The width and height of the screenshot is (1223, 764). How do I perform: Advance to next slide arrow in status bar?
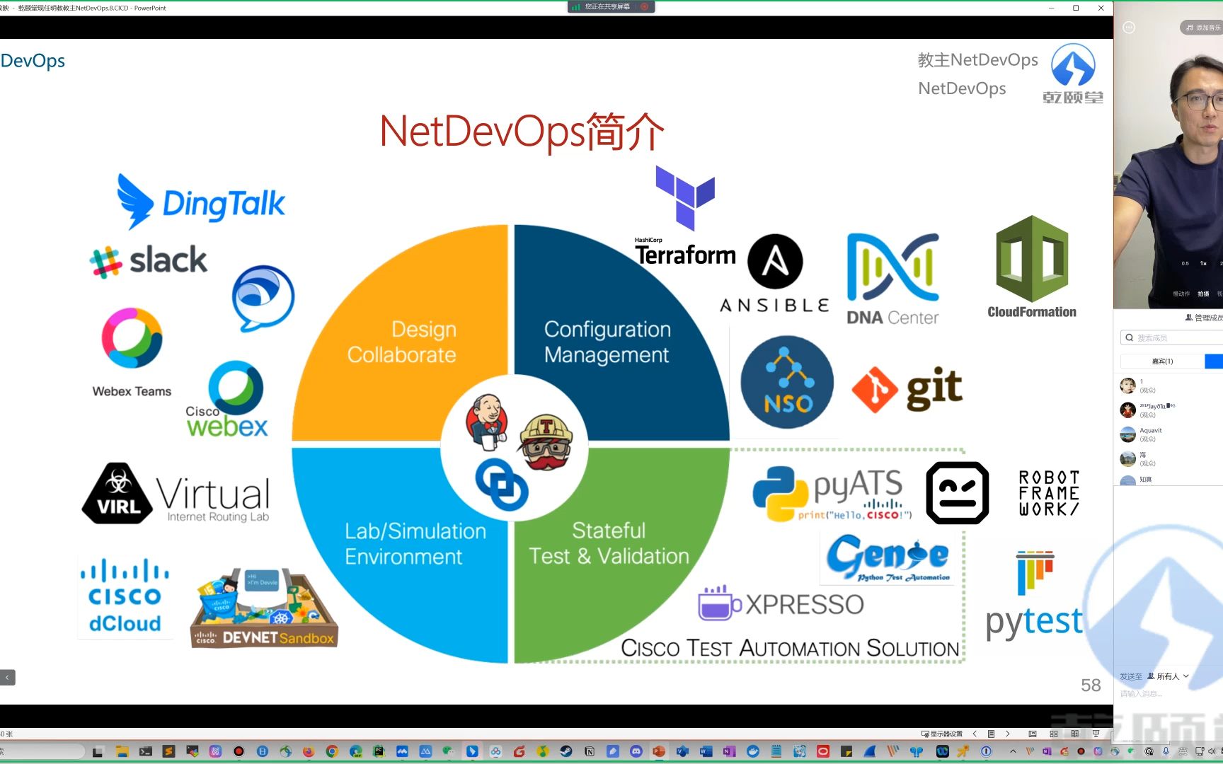pyautogui.click(x=1008, y=734)
